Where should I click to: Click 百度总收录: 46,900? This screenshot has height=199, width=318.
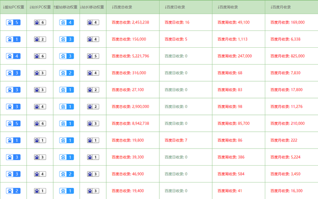click(128, 174)
